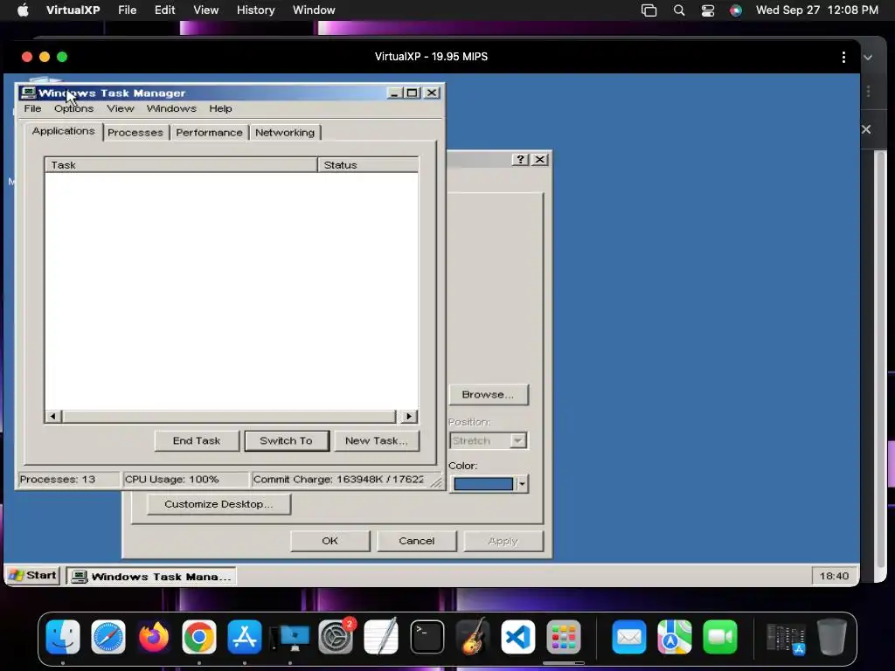
Task: Click the New Task... button
Action: coord(376,440)
